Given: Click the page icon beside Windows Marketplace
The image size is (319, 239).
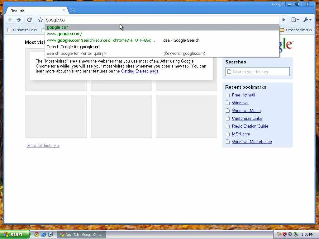Looking at the screenshot, I should pyautogui.click(x=228, y=142).
